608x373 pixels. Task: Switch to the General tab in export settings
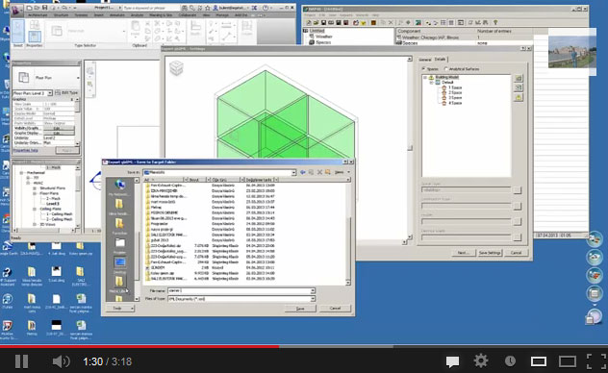pos(425,60)
